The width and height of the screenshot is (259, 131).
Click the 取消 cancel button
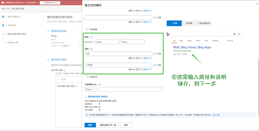[x=126, y=125]
